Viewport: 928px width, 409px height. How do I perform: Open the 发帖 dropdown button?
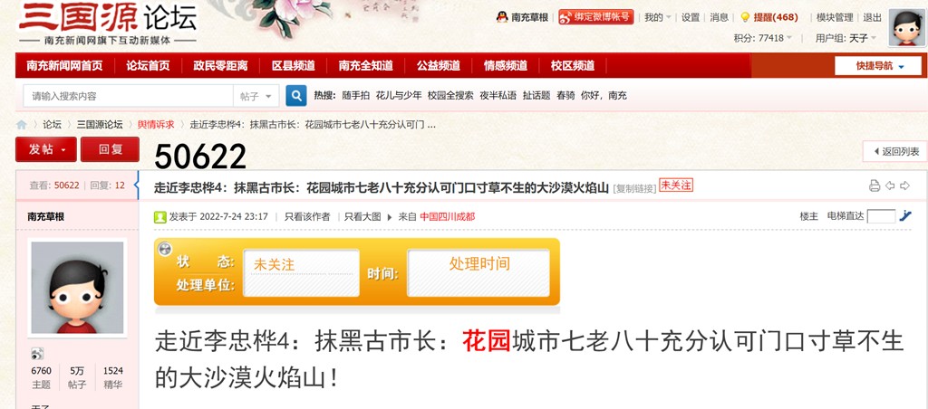(46, 149)
